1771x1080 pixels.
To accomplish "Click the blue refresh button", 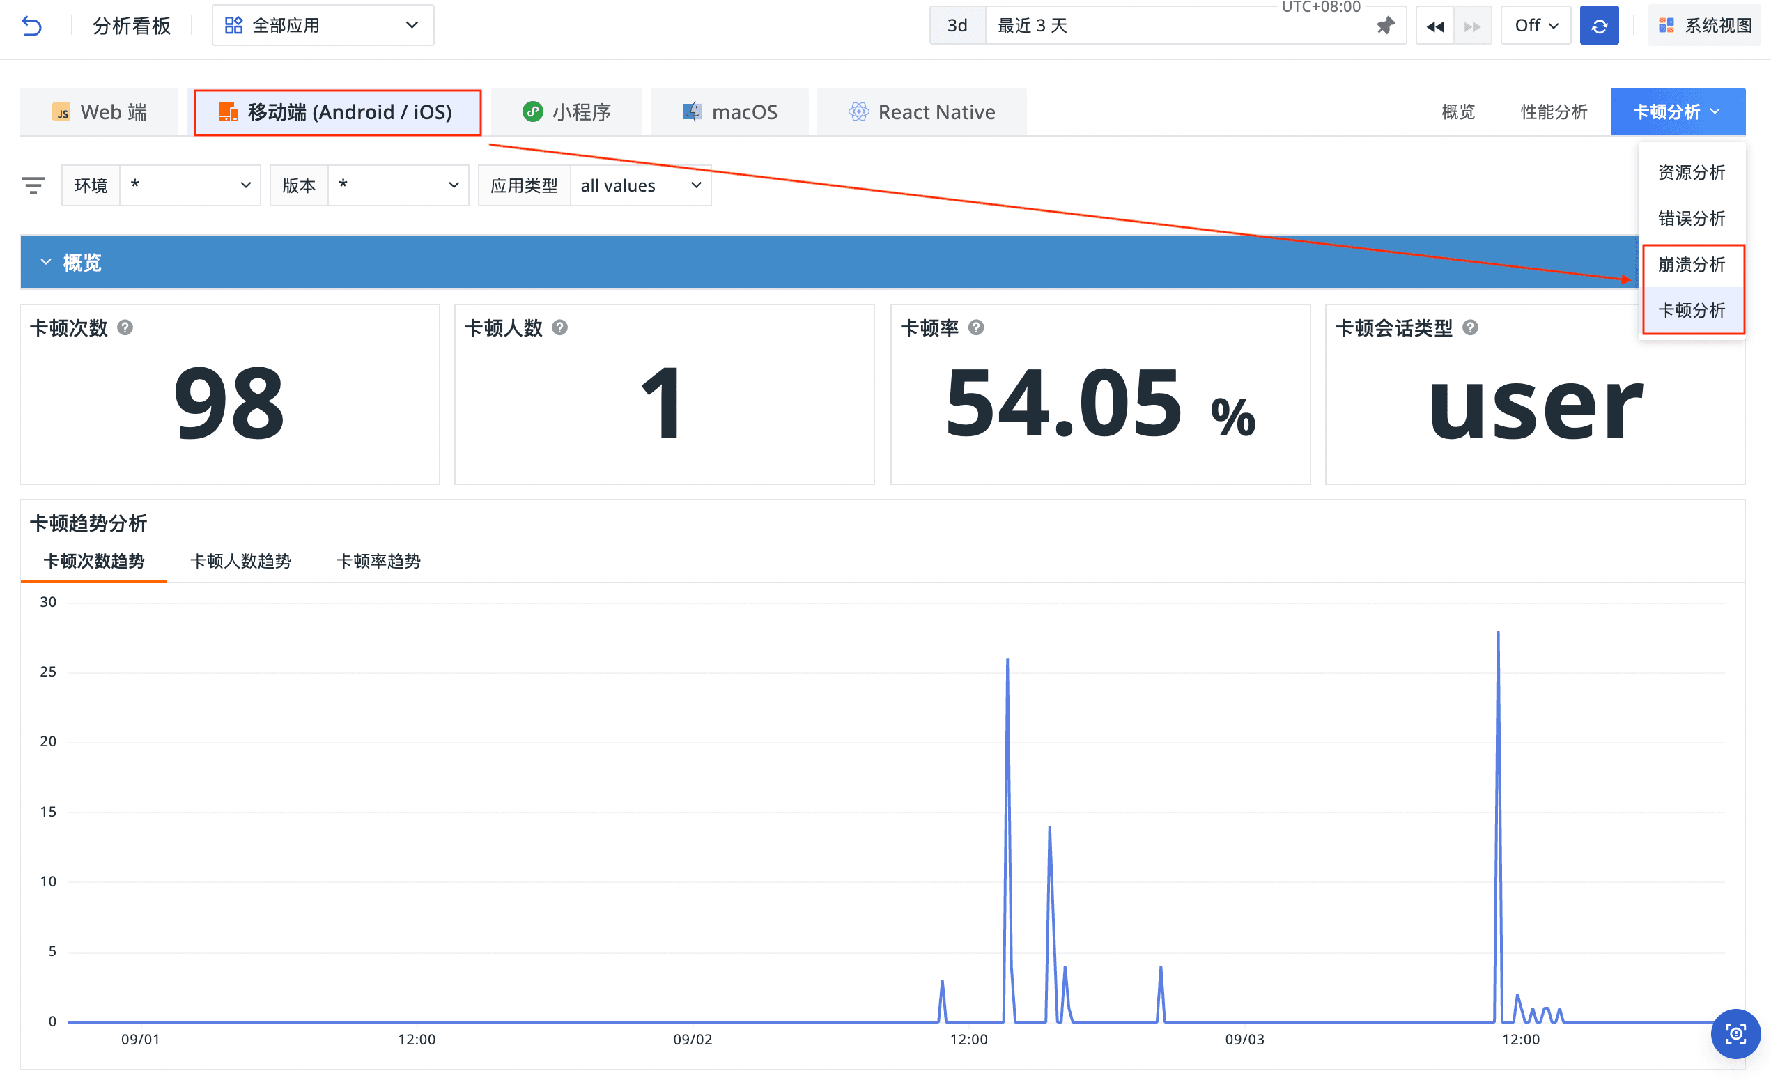I will coord(1598,26).
